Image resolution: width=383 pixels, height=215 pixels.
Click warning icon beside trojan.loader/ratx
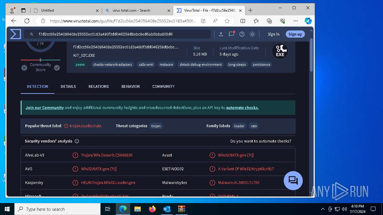(x=66, y=126)
